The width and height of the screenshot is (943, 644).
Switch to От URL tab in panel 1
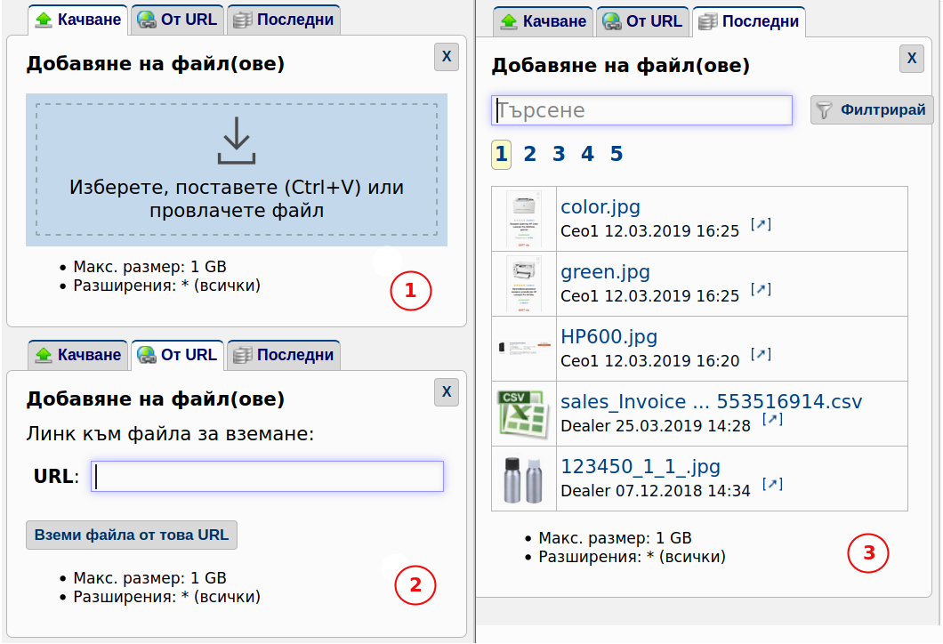click(x=177, y=20)
